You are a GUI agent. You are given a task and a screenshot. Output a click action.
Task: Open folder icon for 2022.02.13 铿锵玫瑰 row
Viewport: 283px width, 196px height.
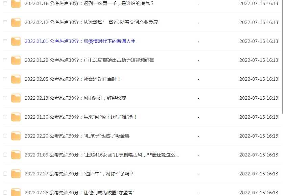click(x=16, y=98)
